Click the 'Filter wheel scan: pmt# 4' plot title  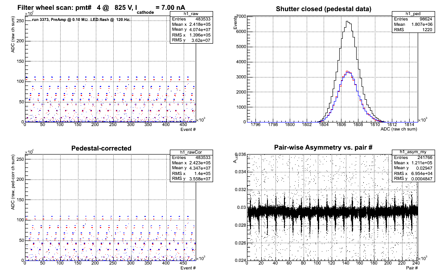[101, 8]
